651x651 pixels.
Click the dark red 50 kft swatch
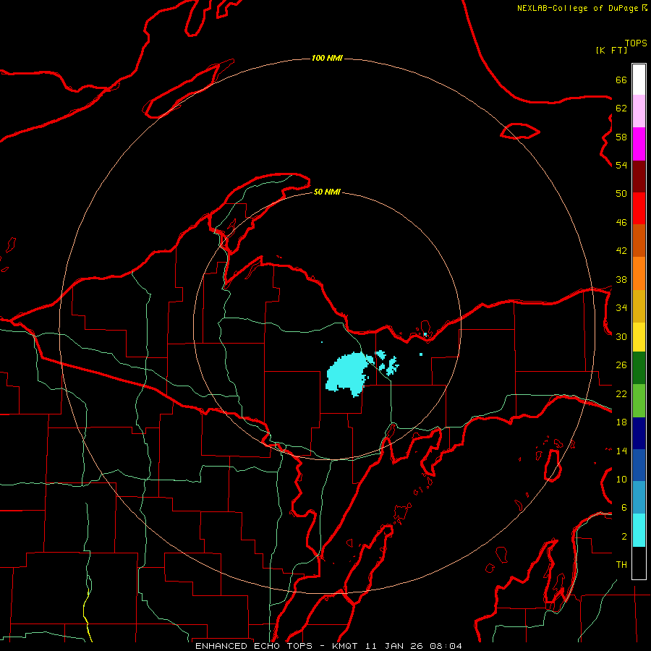(x=639, y=177)
